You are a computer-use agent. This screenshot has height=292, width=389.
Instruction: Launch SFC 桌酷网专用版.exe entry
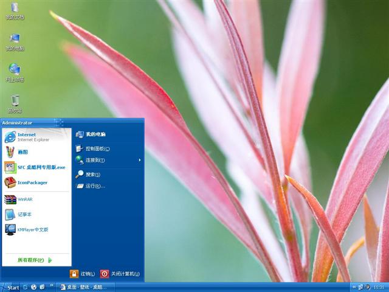[36, 167]
